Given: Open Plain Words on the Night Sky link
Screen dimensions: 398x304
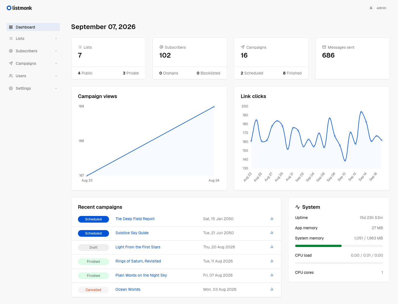Looking at the screenshot, I should click(x=141, y=275).
